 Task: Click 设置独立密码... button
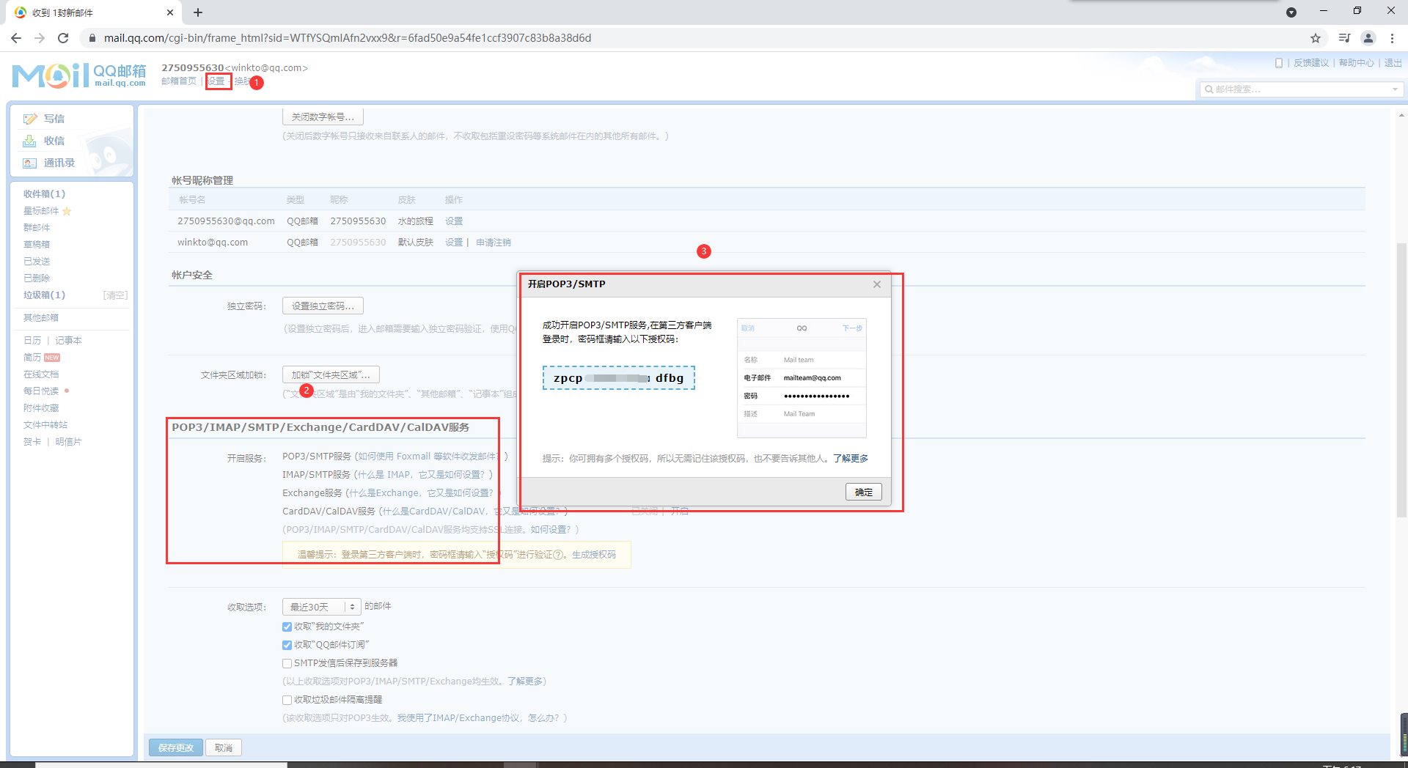click(x=323, y=306)
